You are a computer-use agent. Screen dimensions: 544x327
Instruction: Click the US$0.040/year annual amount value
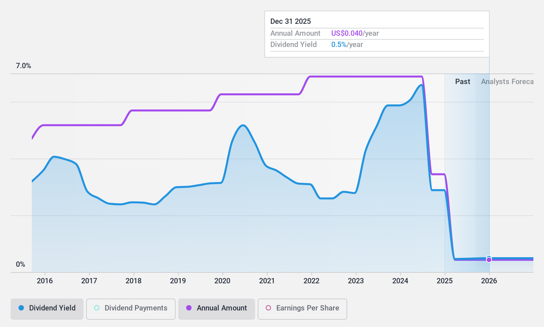pos(355,33)
